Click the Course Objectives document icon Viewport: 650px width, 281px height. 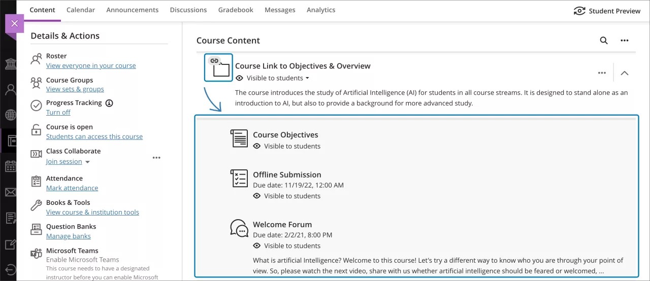239,138
